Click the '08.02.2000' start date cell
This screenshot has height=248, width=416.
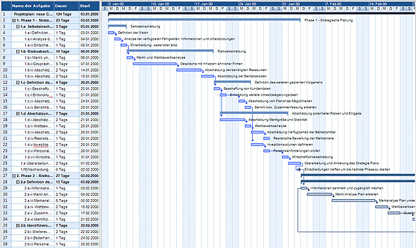point(90,200)
